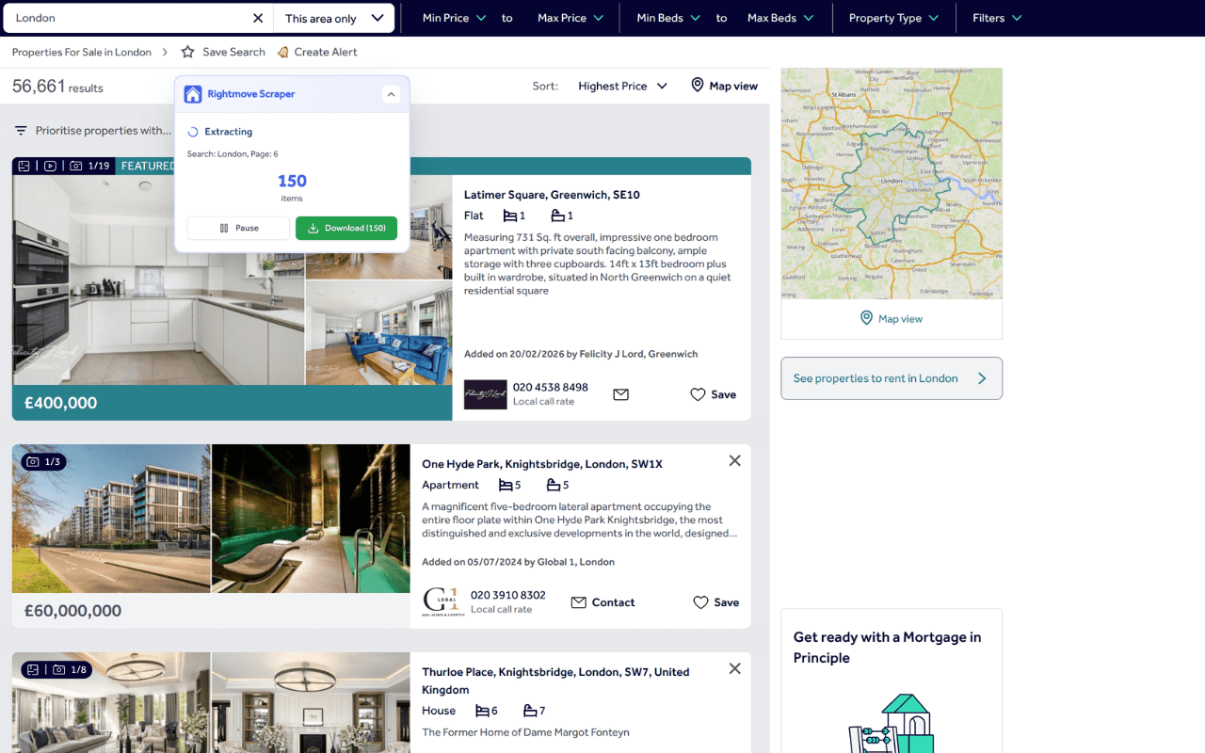Click the Create Alert bell icon
Image resolution: width=1205 pixels, height=753 pixels.
pyautogui.click(x=282, y=52)
